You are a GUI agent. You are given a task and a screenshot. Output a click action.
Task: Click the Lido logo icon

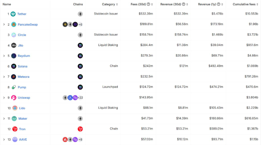click(x=15, y=108)
